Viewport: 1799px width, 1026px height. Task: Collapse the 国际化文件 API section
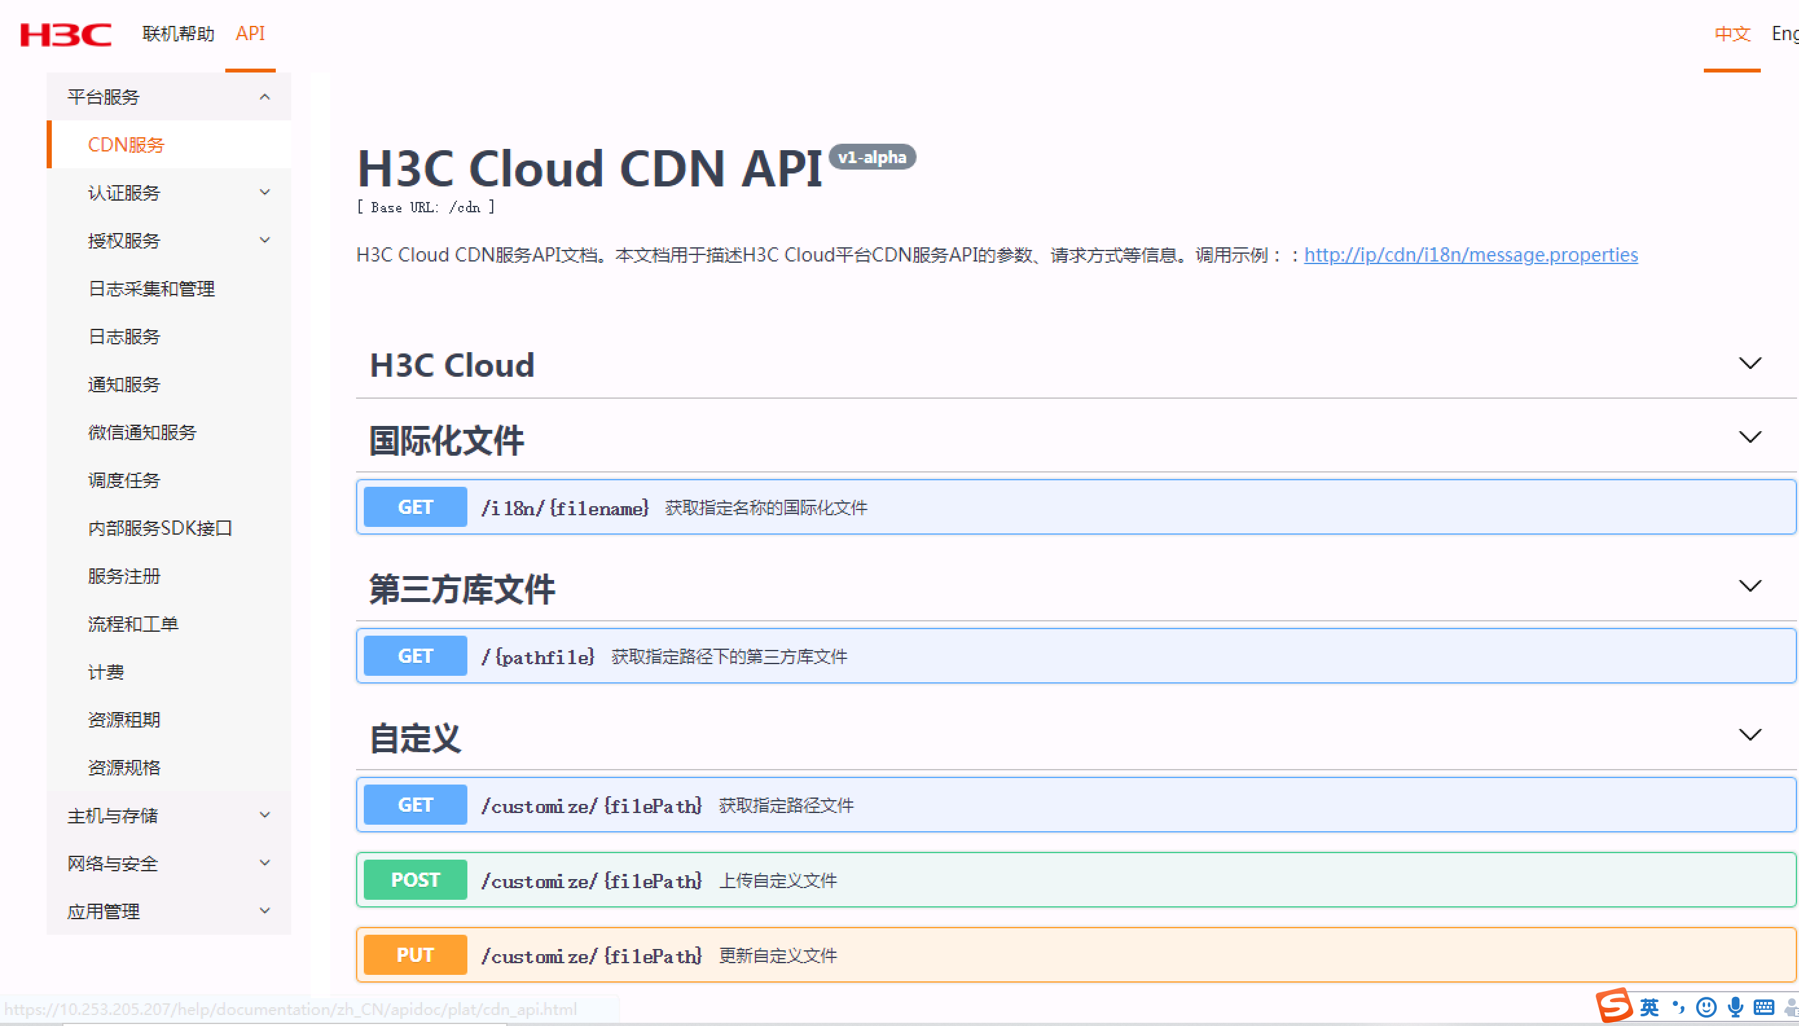[1749, 438]
